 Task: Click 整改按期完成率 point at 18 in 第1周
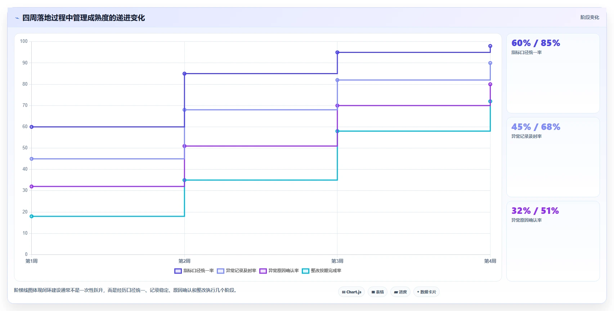tap(32, 216)
